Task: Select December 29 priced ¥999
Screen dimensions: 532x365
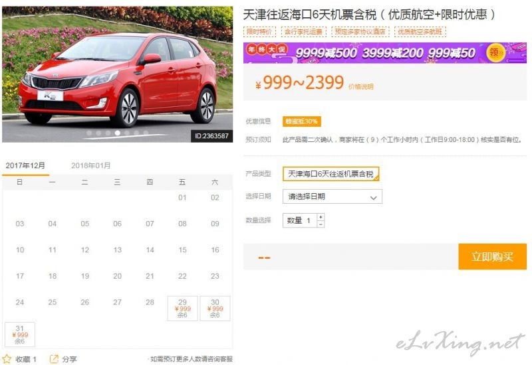Action: [182, 309]
